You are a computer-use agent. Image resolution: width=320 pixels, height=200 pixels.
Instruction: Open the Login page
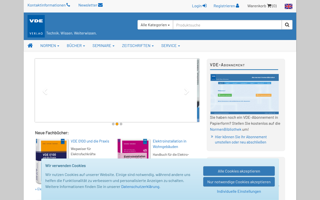[x=199, y=6]
